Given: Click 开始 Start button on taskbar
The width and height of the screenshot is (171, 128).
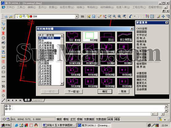Looking at the screenshot, I should pos(6,125).
